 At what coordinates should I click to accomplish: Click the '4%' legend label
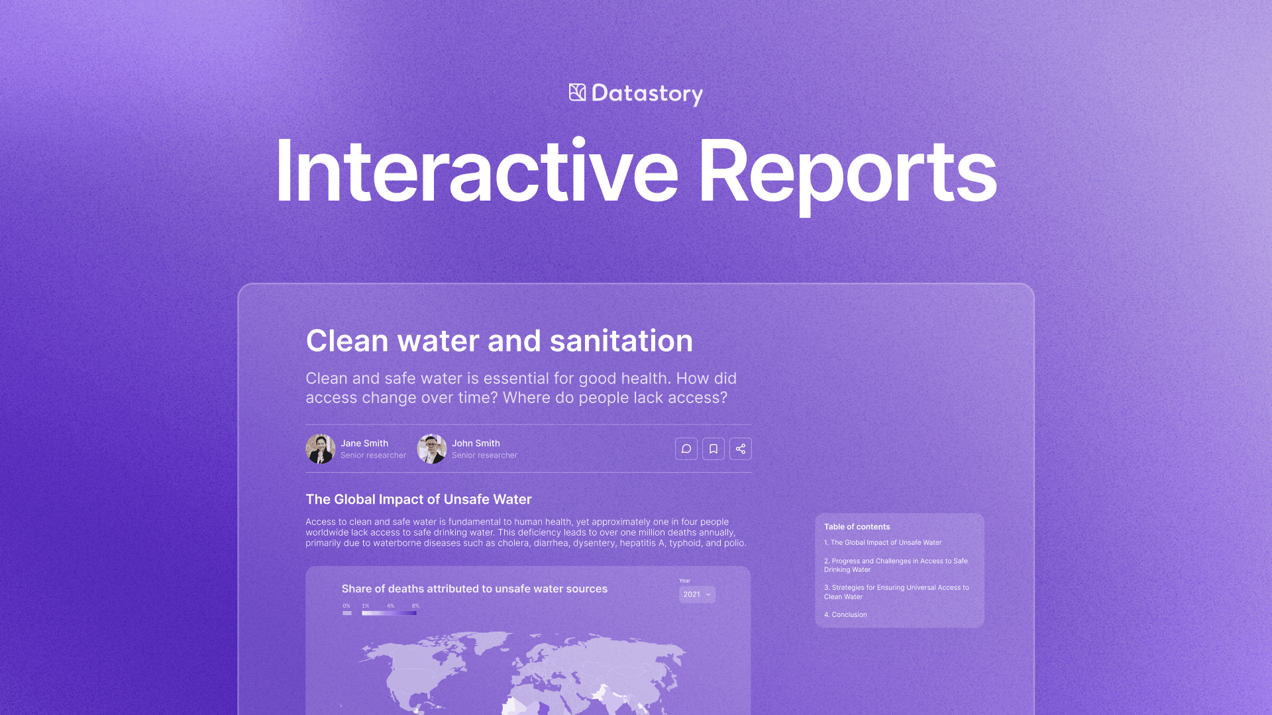[x=390, y=606]
